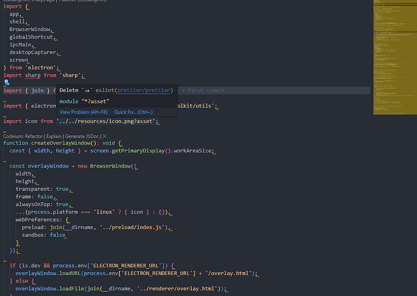Click Quick Fix... (Ctrl+.)
This screenshot has height=296, width=417.
pos(133,112)
